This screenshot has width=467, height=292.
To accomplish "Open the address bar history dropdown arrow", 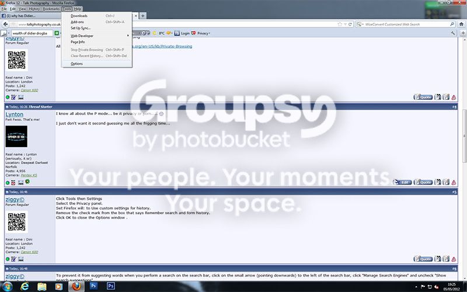I will point(345,24).
